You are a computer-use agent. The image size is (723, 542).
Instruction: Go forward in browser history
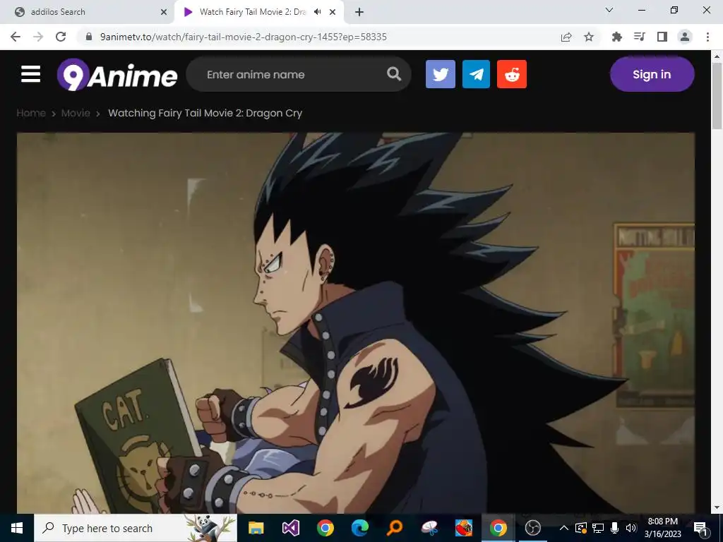[38, 37]
